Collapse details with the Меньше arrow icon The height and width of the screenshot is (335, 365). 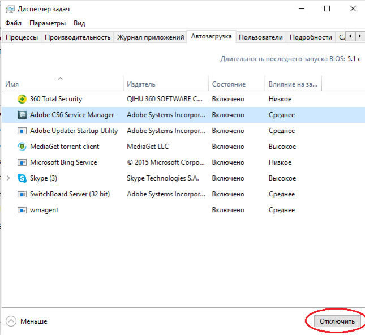point(11,321)
